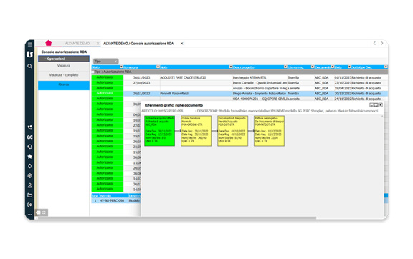Open the user profile icon
Screen dimensions: 413x259
(x=30, y=185)
